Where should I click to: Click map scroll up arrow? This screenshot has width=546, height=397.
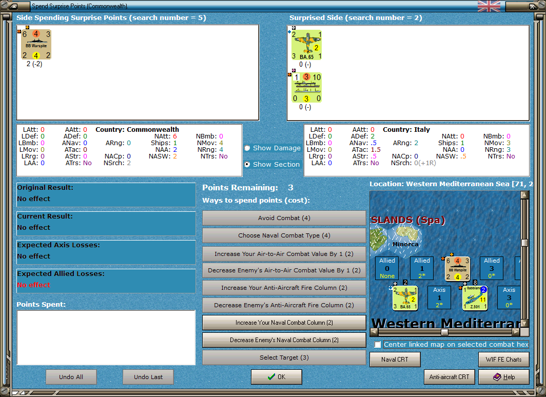point(524,194)
